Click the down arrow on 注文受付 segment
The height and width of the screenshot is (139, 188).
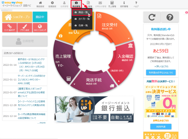coord(129,38)
